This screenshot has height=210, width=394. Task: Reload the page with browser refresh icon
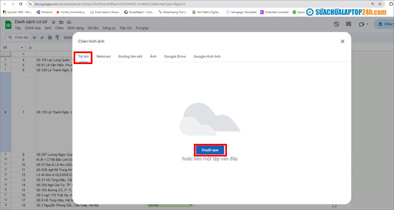[x=22, y=3]
